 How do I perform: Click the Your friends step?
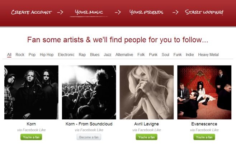(146, 12)
